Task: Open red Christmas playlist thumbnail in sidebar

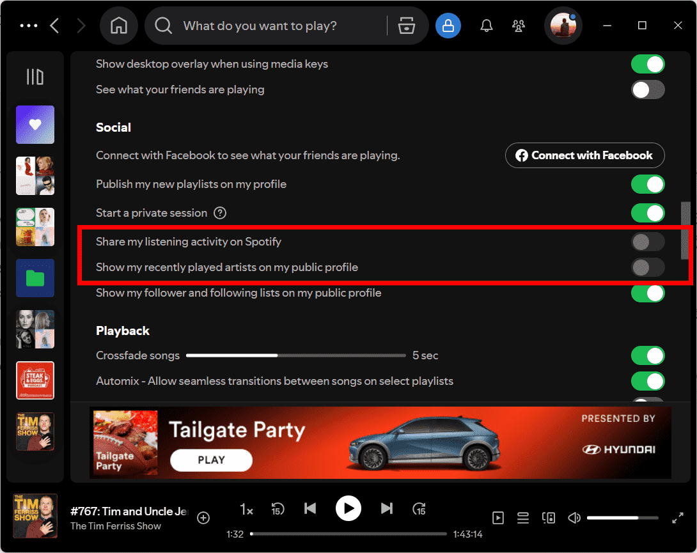Action: pos(35,176)
